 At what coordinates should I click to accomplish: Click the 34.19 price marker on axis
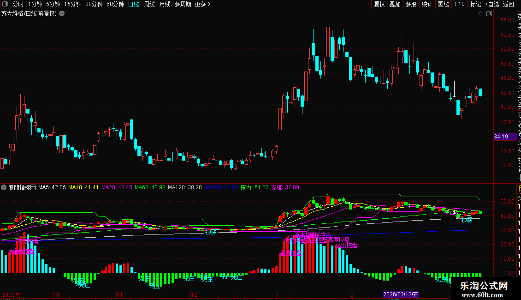point(505,137)
